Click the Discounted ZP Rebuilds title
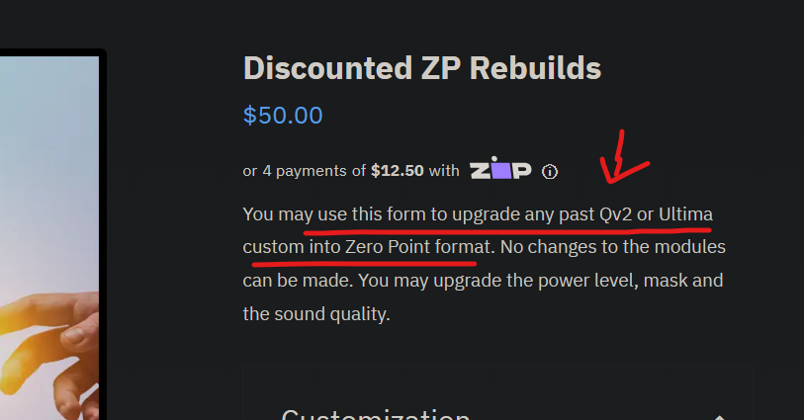This screenshot has height=420, width=804. [422, 67]
